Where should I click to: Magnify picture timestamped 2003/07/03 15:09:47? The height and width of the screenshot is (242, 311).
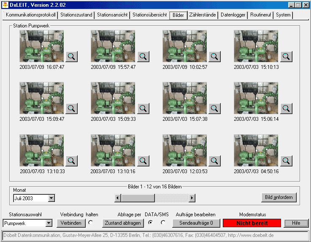(x=72, y=109)
